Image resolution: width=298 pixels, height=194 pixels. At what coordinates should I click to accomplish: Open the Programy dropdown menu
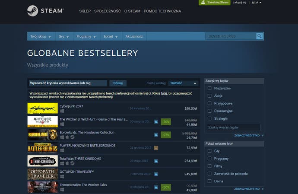tap(86, 36)
